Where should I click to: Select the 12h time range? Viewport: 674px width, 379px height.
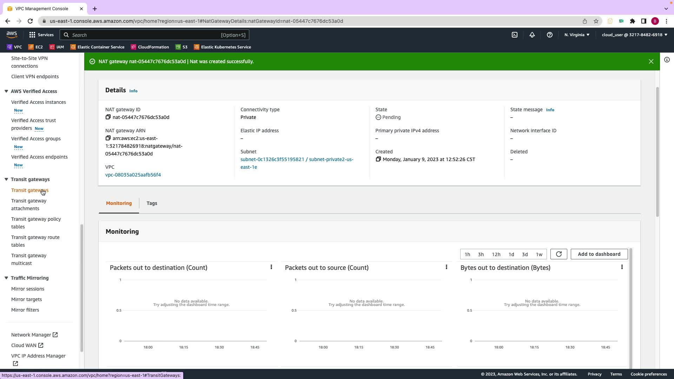pyautogui.click(x=496, y=254)
